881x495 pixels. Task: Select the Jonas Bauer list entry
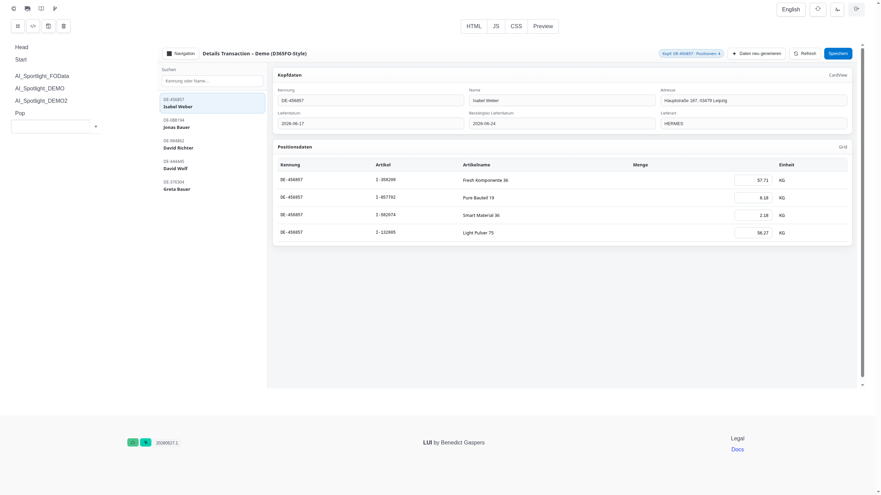[x=212, y=124]
